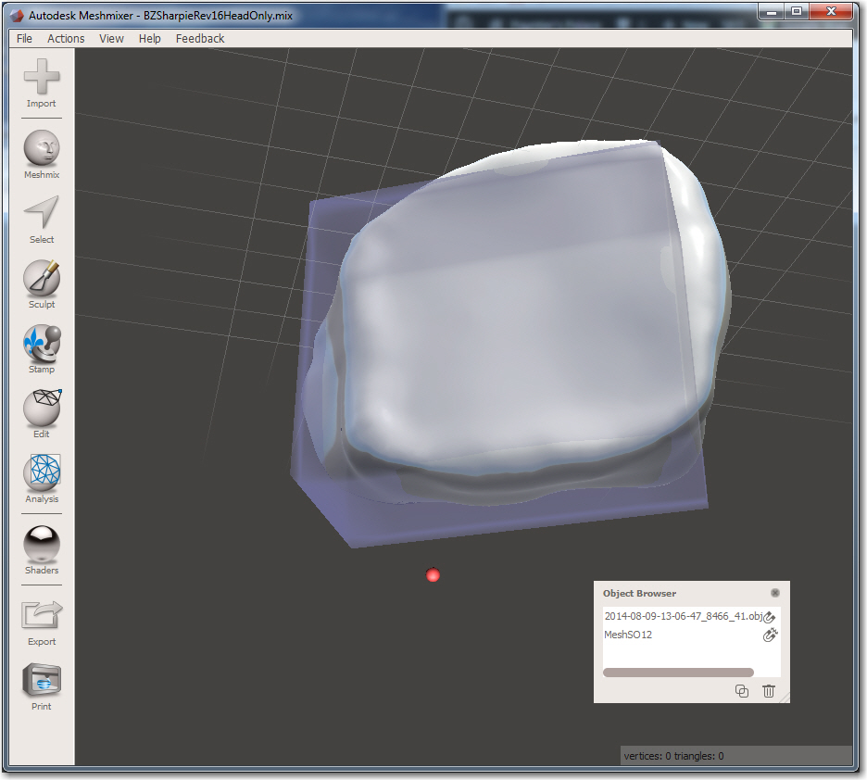Maximize the Meshmixer window
Image resolution: width=867 pixels, height=780 pixels.
797,12
